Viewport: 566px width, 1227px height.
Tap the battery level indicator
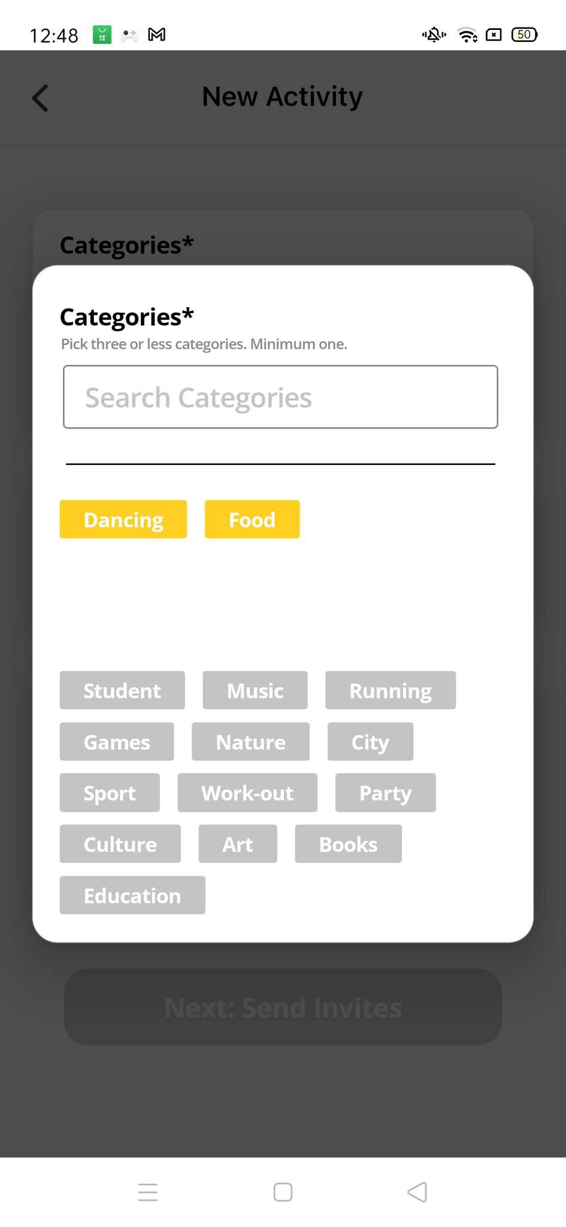click(524, 35)
